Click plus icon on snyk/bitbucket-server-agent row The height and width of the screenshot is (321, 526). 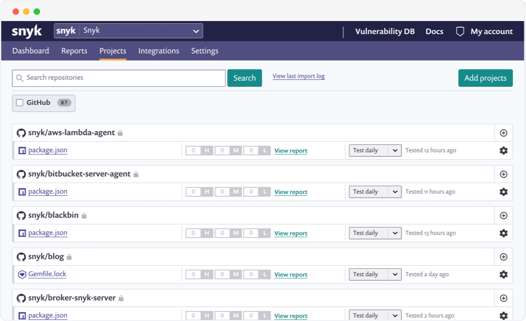pos(503,174)
